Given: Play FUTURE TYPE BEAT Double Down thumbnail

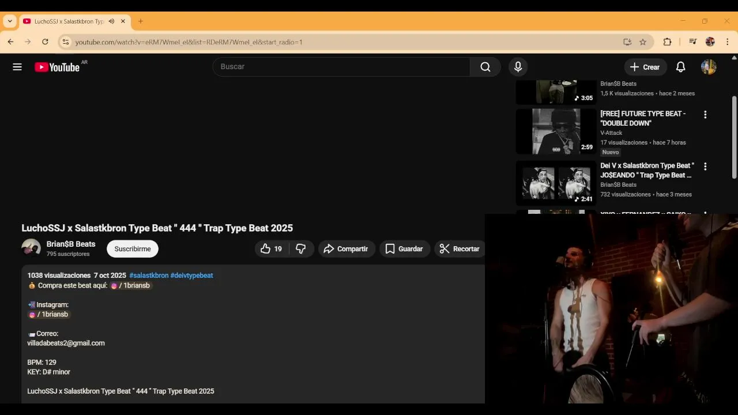Looking at the screenshot, I should tap(556, 131).
